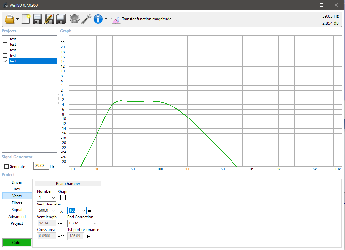This screenshot has height=250, width=345.
Task: Open the Filters tab
Action: (x=17, y=203)
